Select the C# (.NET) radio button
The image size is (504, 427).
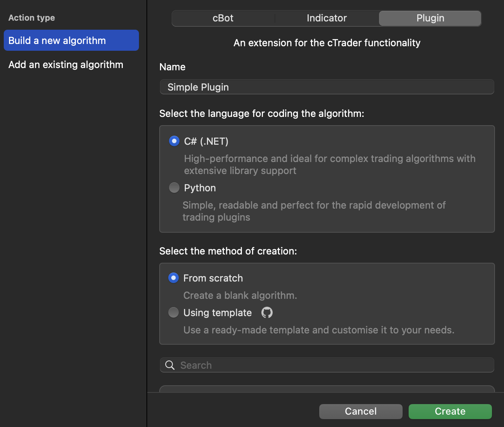point(174,141)
